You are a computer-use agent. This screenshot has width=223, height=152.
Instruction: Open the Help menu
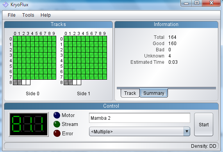pyautogui.click(x=46, y=15)
